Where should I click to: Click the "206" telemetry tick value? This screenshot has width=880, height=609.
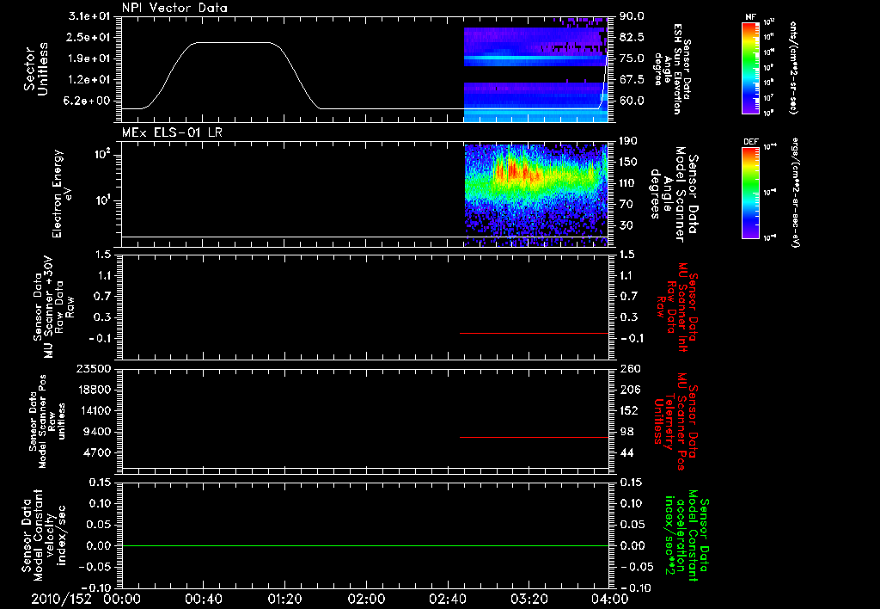point(629,390)
